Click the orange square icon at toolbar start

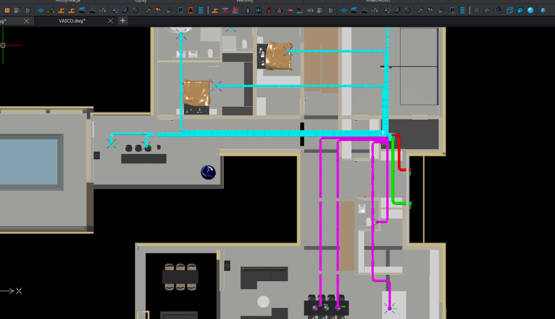(6, 10)
